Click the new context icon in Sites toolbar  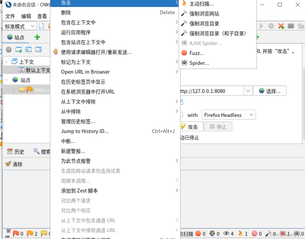point(18,49)
